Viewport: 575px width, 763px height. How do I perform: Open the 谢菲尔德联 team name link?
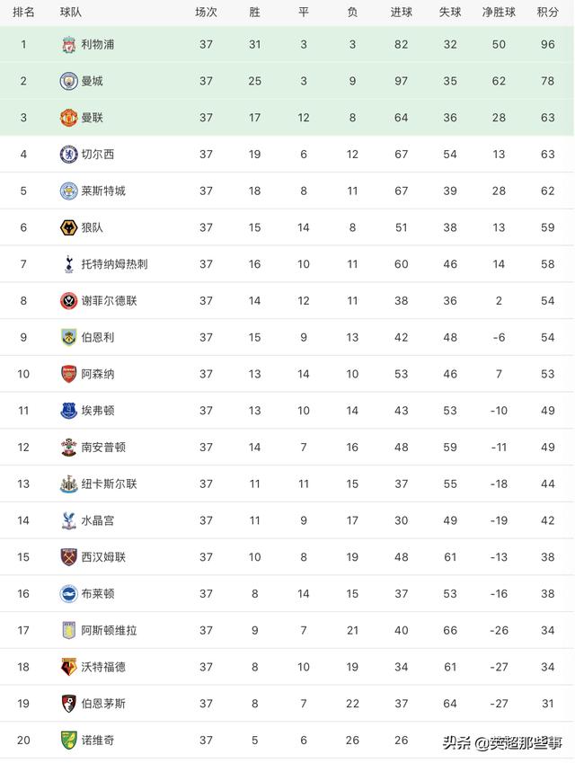coord(109,301)
